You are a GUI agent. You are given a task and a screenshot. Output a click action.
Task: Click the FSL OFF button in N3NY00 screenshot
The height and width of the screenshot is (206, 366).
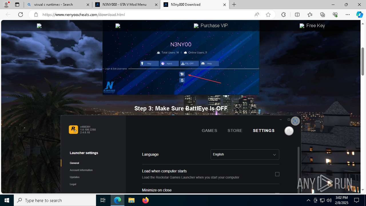click(x=189, y=64)
